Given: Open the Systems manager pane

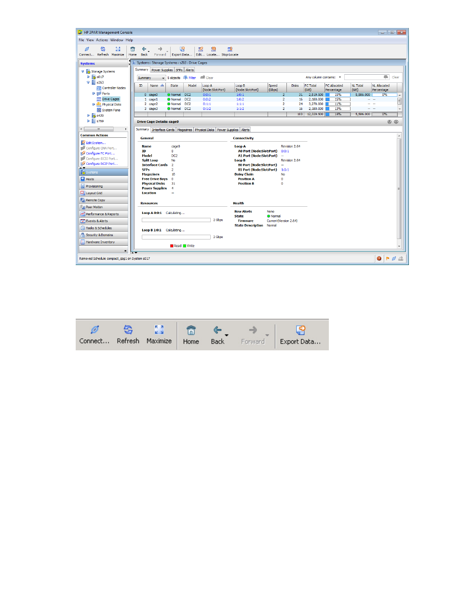Looking at the screenshot, I should coord(103,172).
